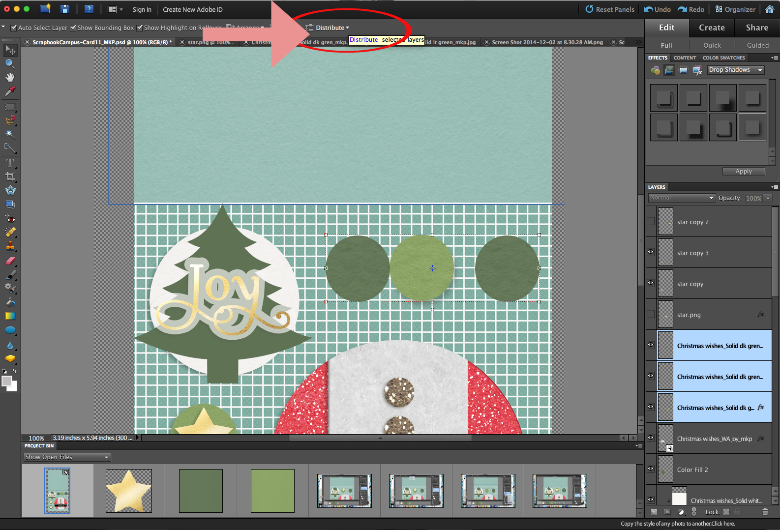This screenshot has height=530, width=780.
Task: Click the Organizer home icon
Action: [x=770, y=9]
